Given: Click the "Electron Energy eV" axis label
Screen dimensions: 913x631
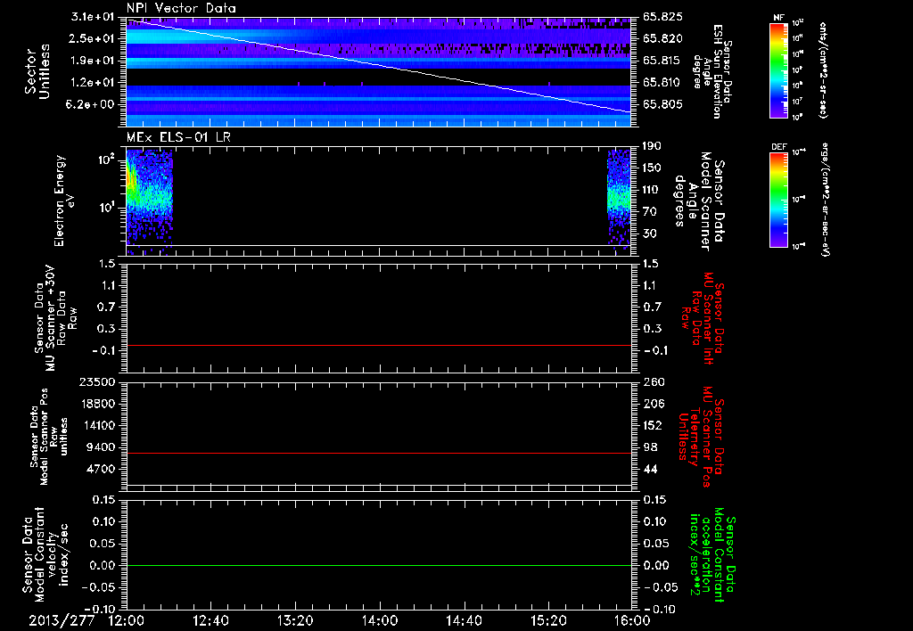Looking at the screenshot, I should pos(63,201).
